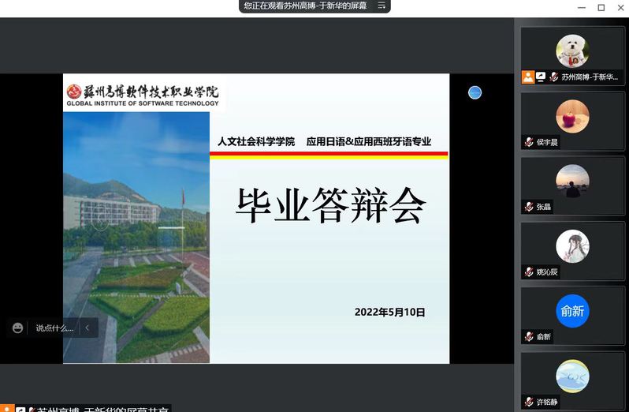Select 张晶's sunset avatar tile

coord(572,181)
